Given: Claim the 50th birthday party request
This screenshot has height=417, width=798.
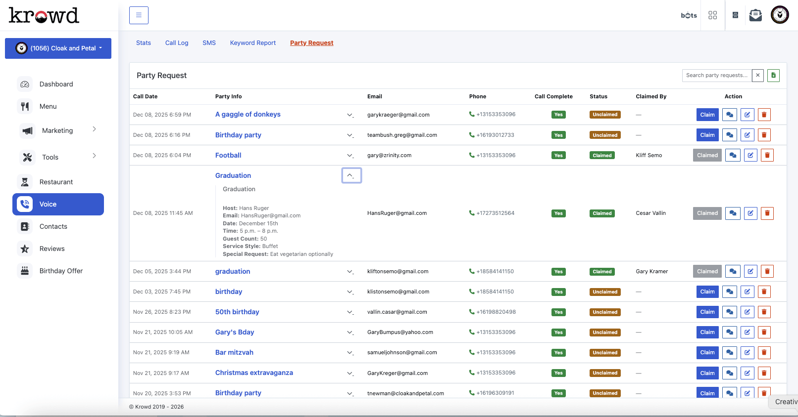Looking at the screenshot, I should coord(707,312).
